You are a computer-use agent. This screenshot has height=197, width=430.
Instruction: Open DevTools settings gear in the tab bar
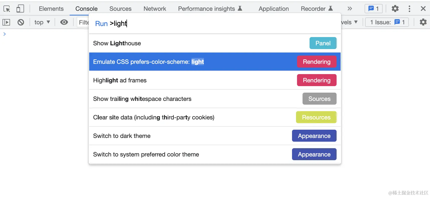pyautogui.click(x=395, y=9)
